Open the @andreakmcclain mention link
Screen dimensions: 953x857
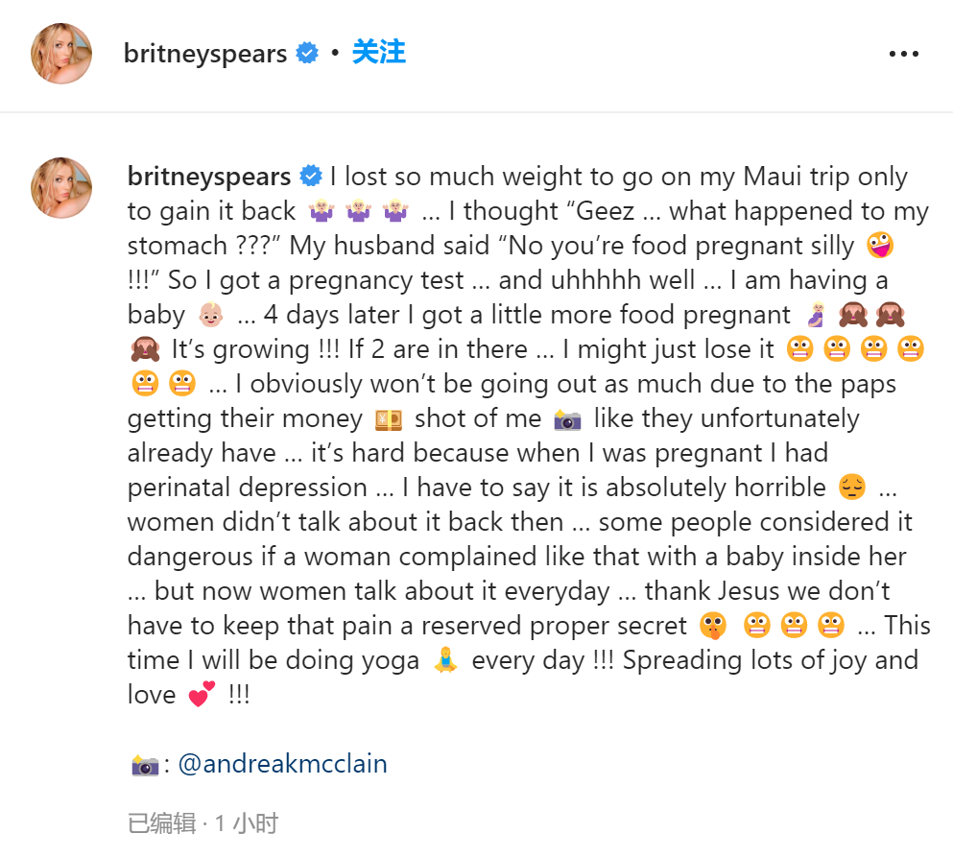[282, 764]
